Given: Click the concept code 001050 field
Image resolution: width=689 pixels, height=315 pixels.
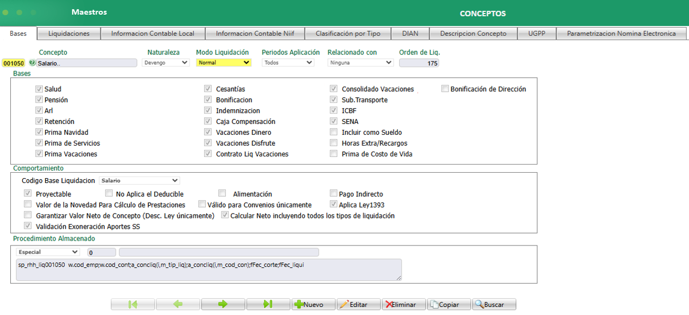Looking at the screenshot, I should click(14, 64).
